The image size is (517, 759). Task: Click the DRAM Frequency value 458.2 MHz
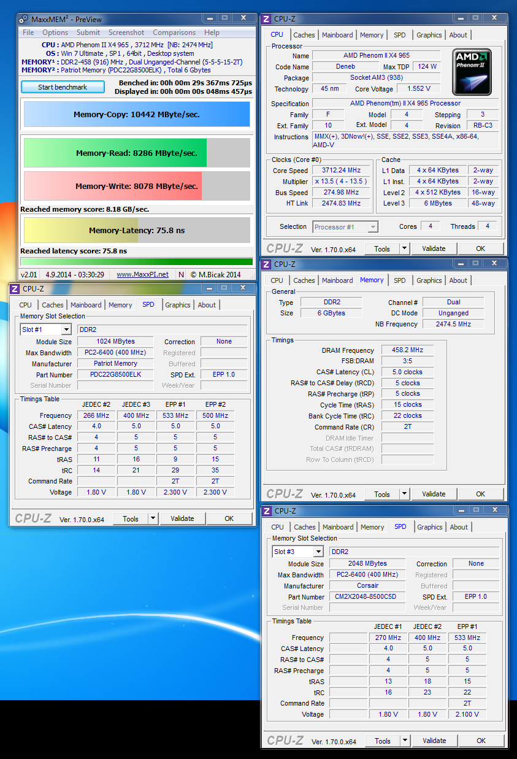point(407,350)
